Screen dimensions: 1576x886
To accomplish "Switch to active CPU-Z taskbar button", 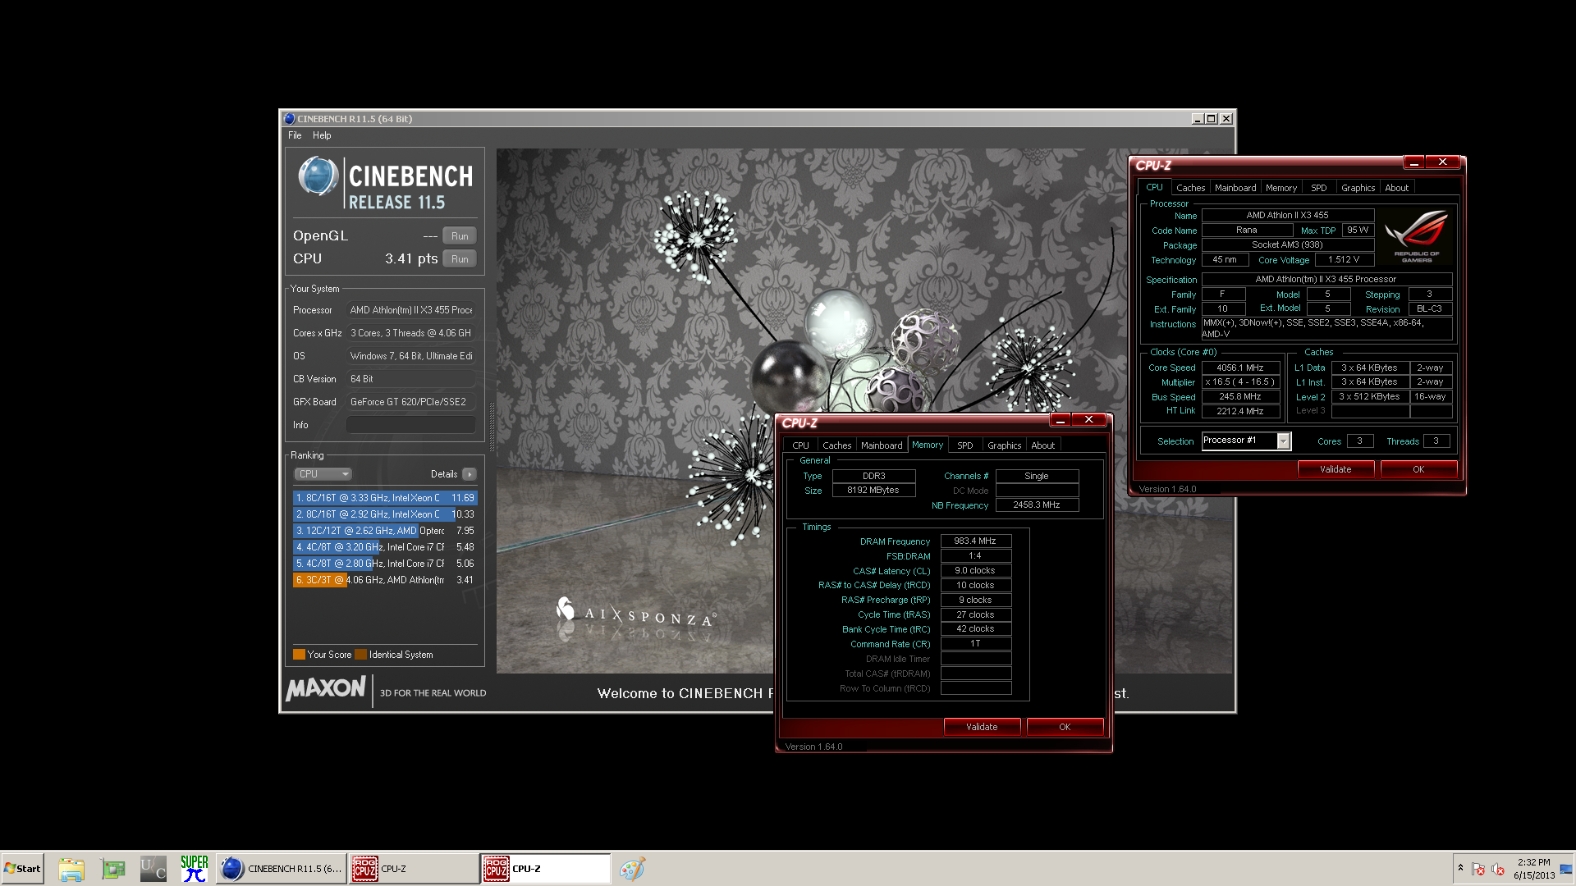I will tap(545, 869).
